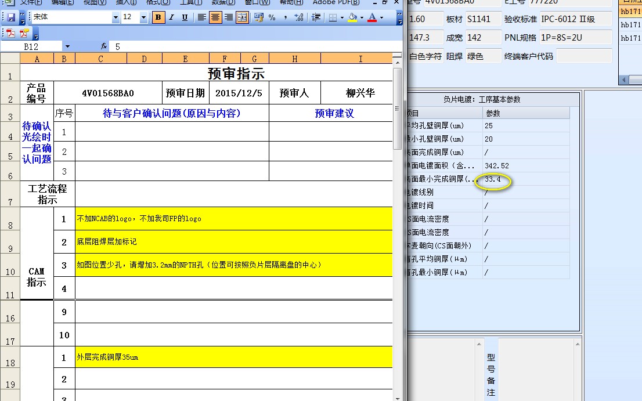Apply comma style format
Screen dimensions: 642x401
[x=286, y=17]
